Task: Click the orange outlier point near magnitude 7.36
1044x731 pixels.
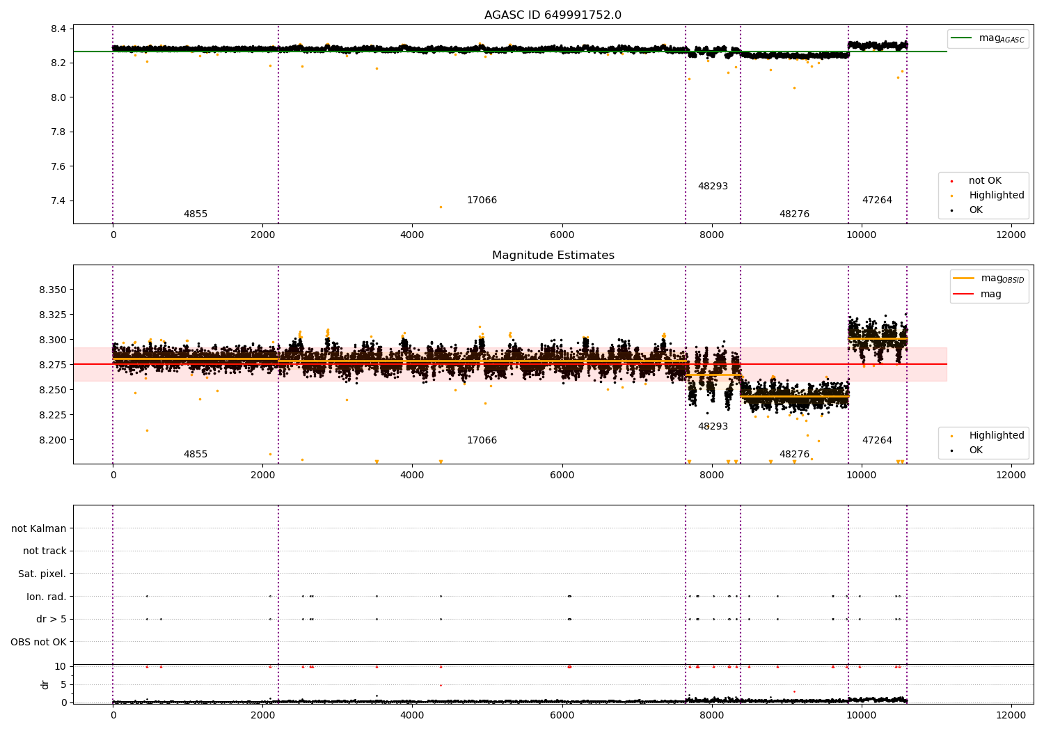Action: (441, 207)
